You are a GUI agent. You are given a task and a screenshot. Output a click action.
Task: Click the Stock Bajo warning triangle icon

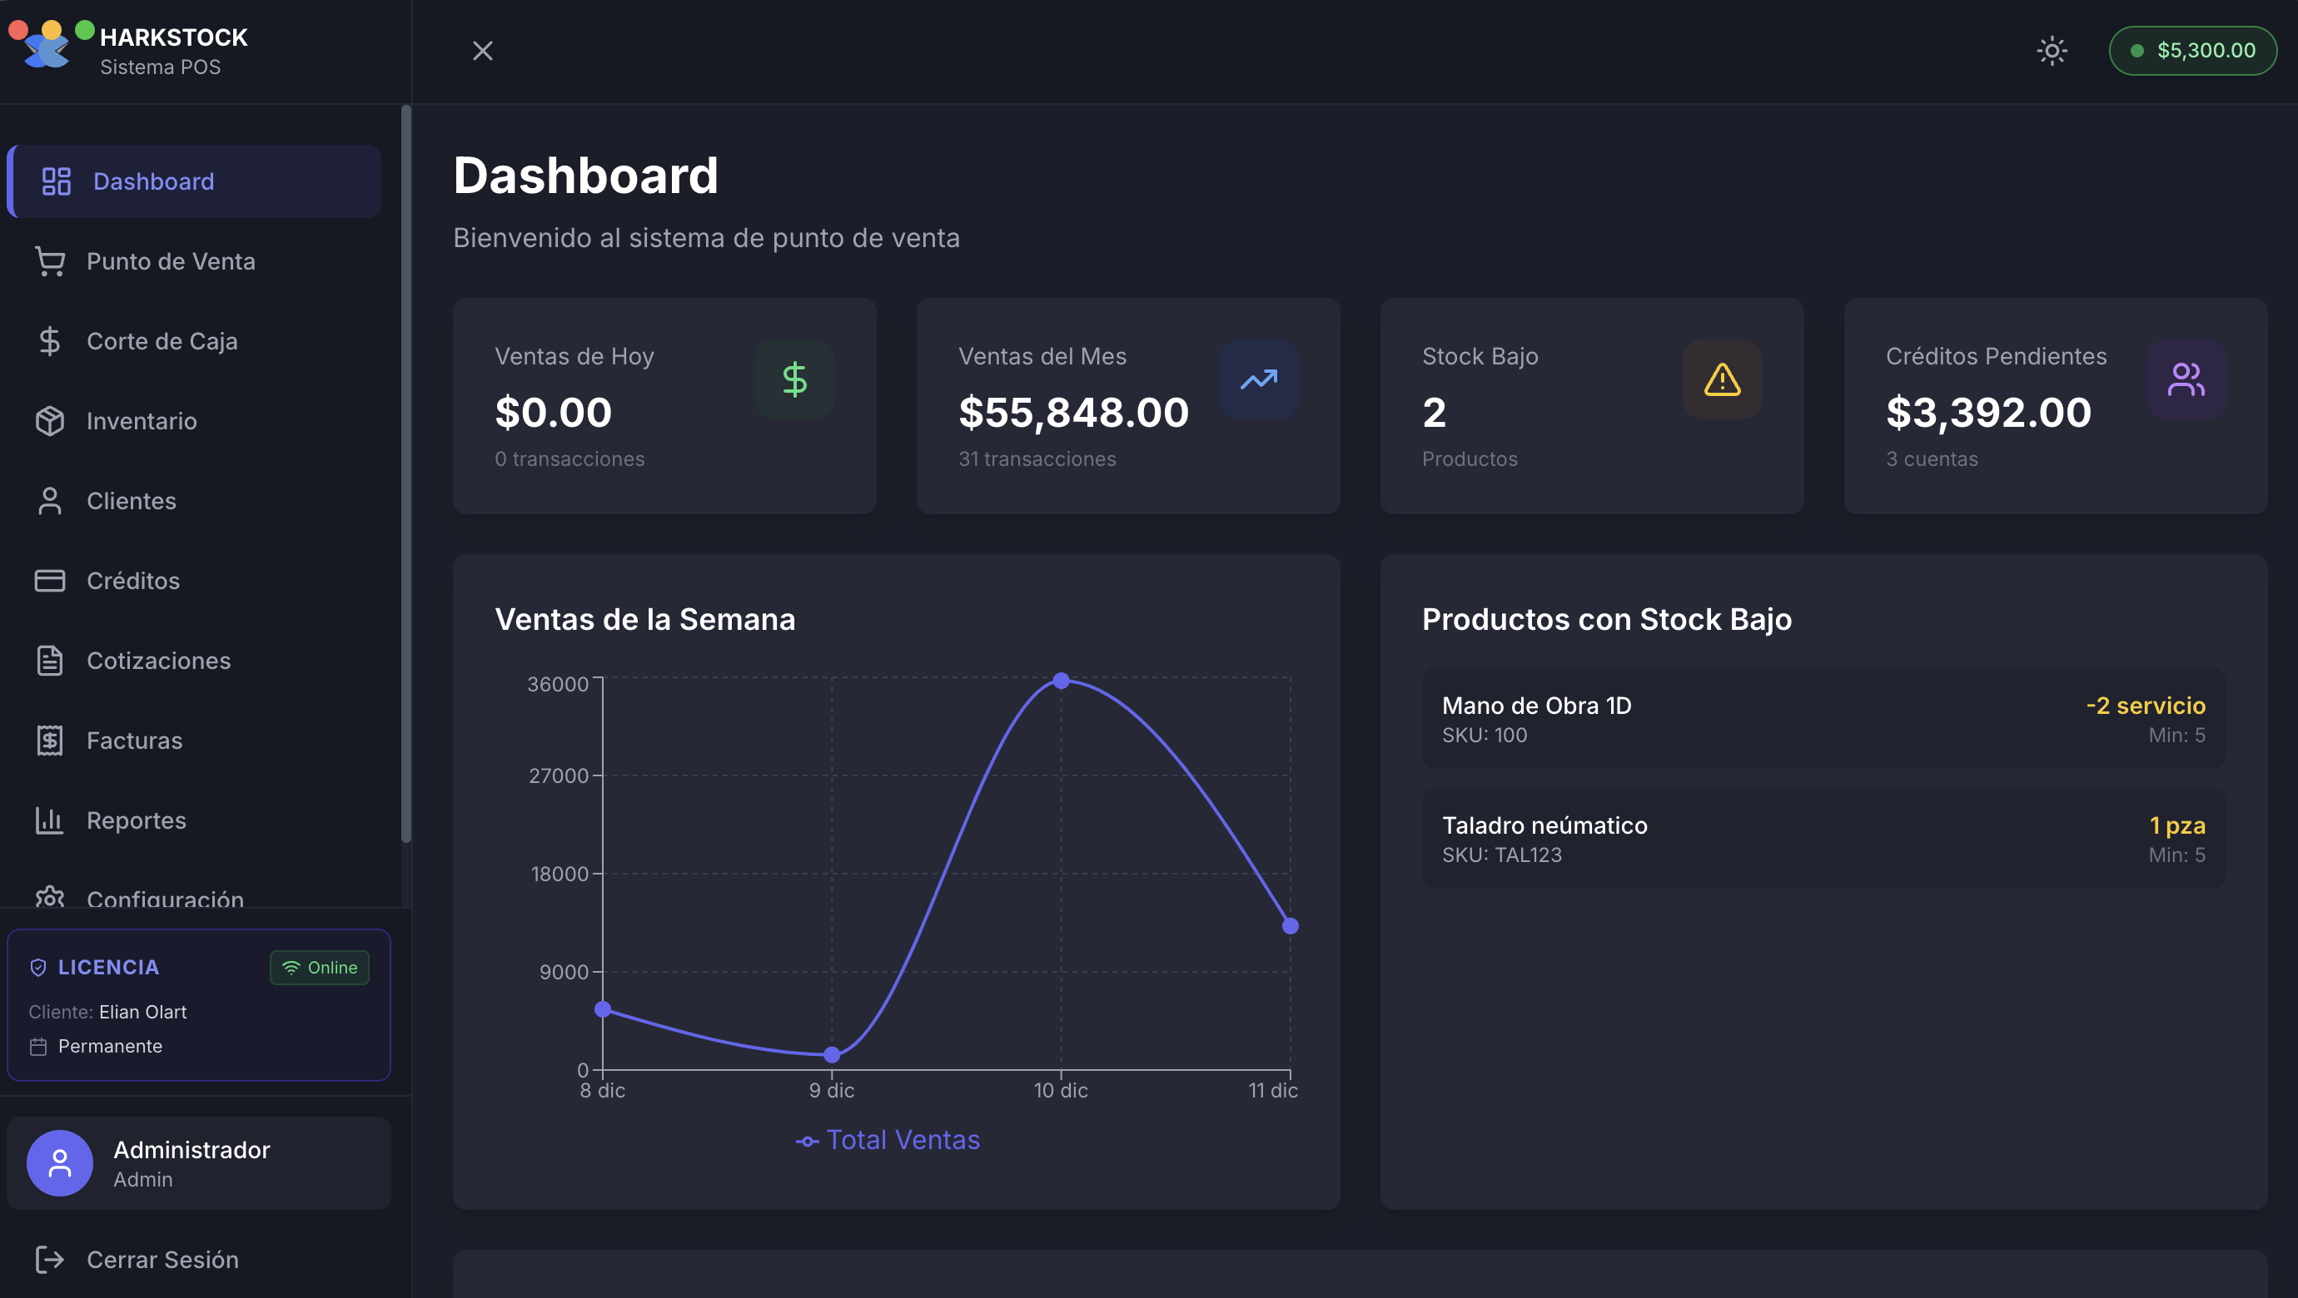1722,379
